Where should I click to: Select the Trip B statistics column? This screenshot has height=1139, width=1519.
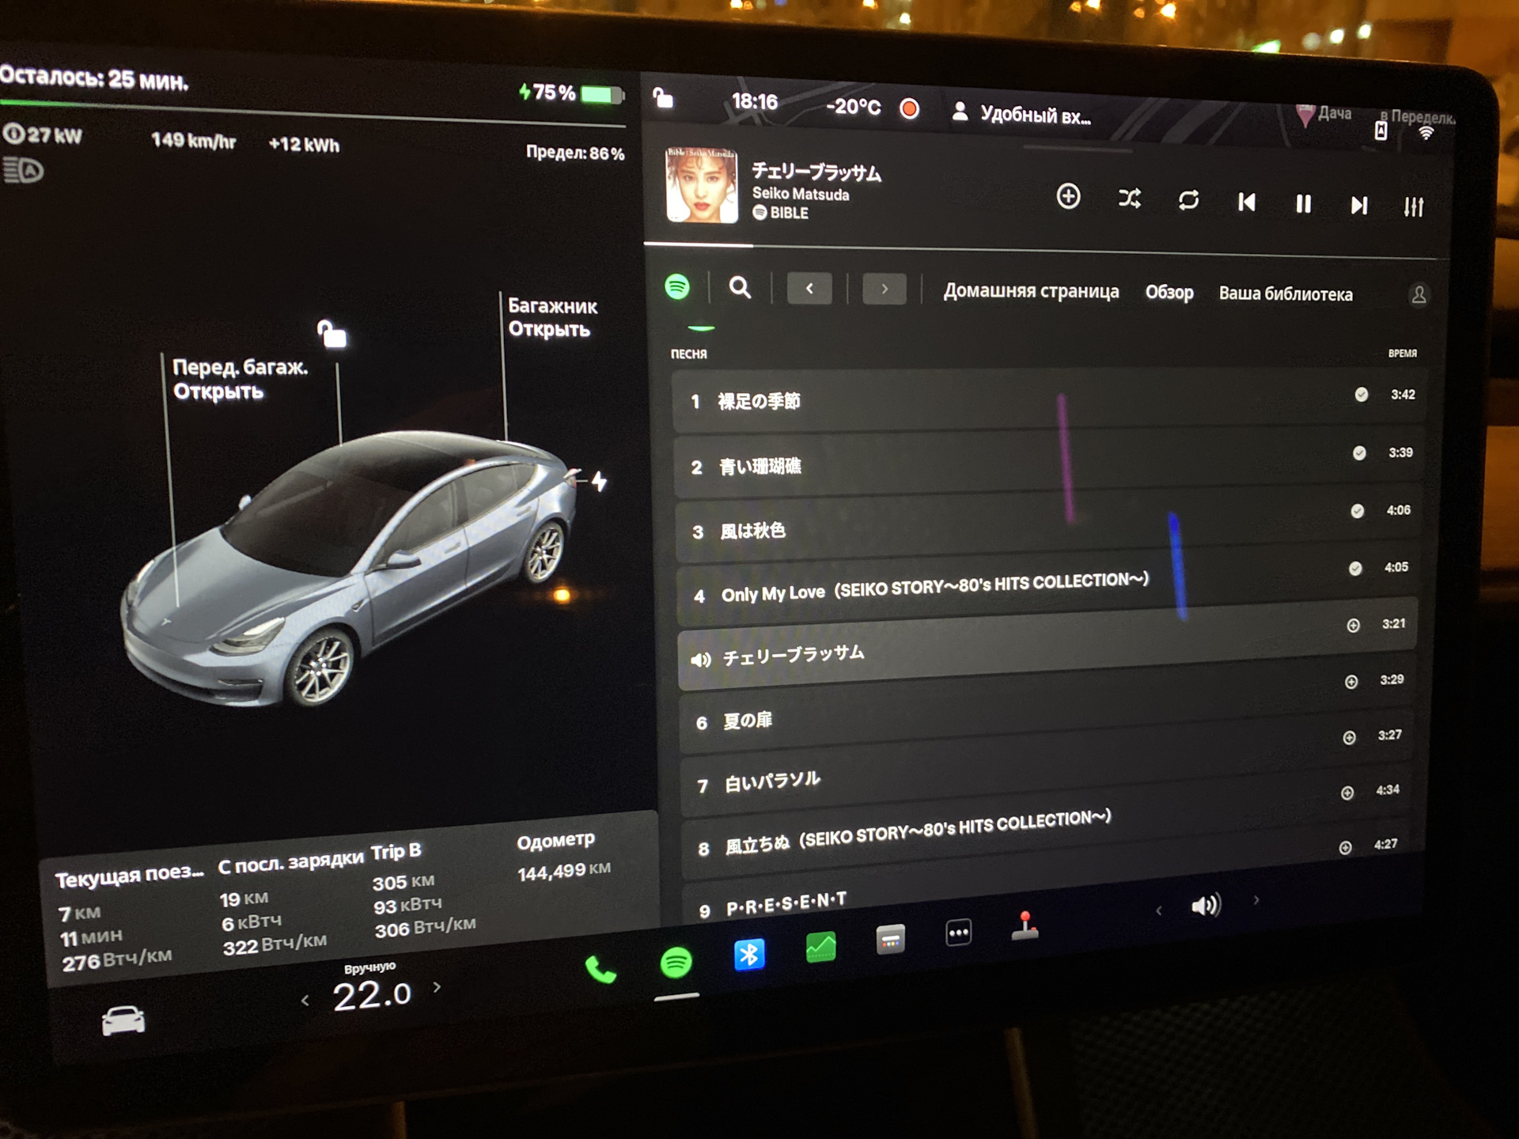pos(424,890)
